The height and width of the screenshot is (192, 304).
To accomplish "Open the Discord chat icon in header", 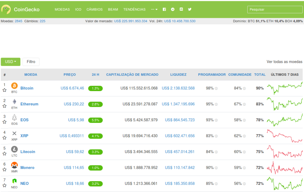I will (181, 9).
